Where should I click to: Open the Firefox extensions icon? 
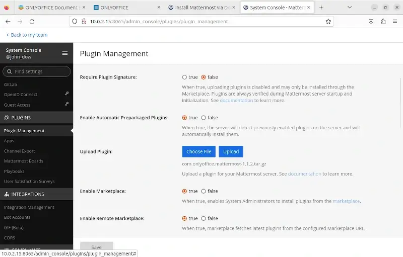[x=383, y=22]
